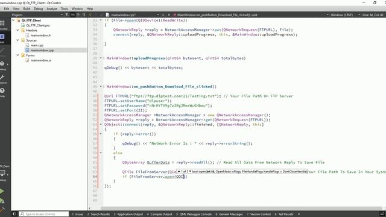Open the Window menu
The image size is (386, 217).
77,8
